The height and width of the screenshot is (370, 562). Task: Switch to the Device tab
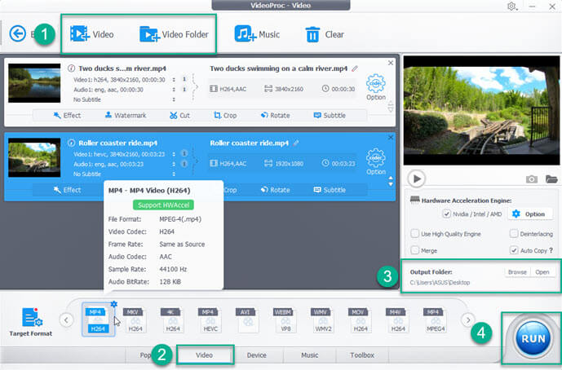[x=257, y=355]
